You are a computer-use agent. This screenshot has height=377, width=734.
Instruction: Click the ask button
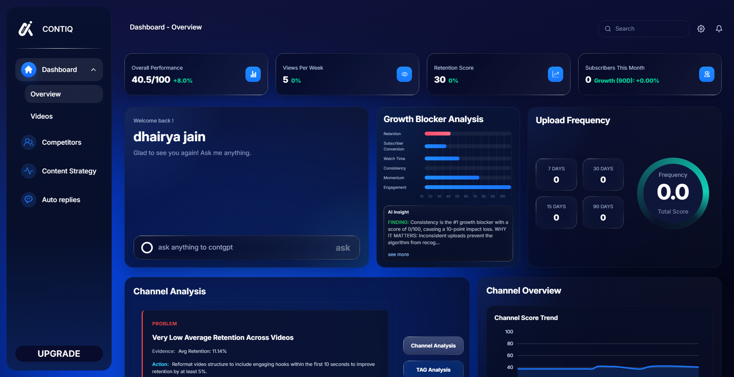[x=343, y=248]
